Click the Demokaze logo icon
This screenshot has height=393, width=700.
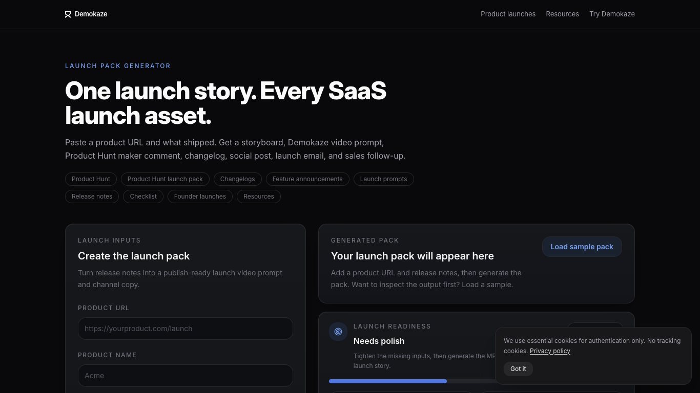point(68,14)
